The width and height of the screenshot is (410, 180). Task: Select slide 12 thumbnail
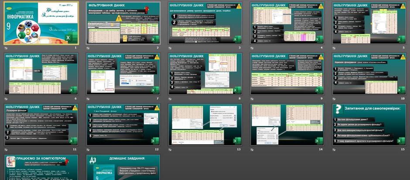point(123,125)
